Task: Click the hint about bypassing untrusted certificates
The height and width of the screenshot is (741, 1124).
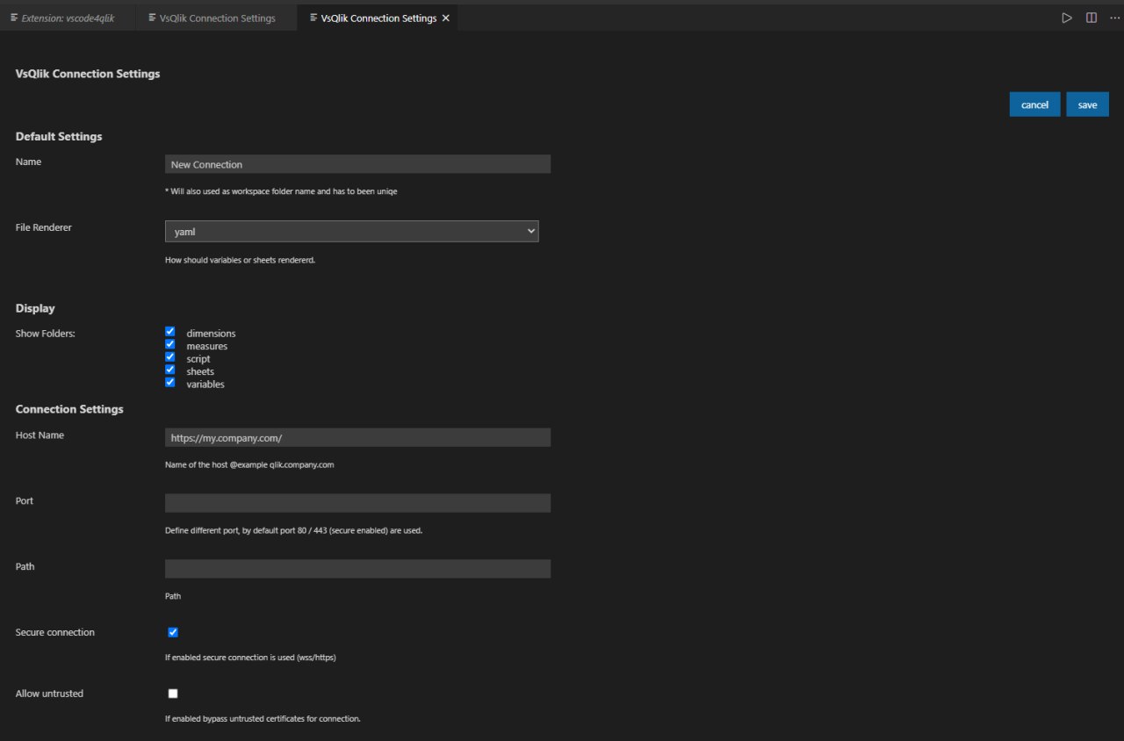Action: (x=263, y=719)
